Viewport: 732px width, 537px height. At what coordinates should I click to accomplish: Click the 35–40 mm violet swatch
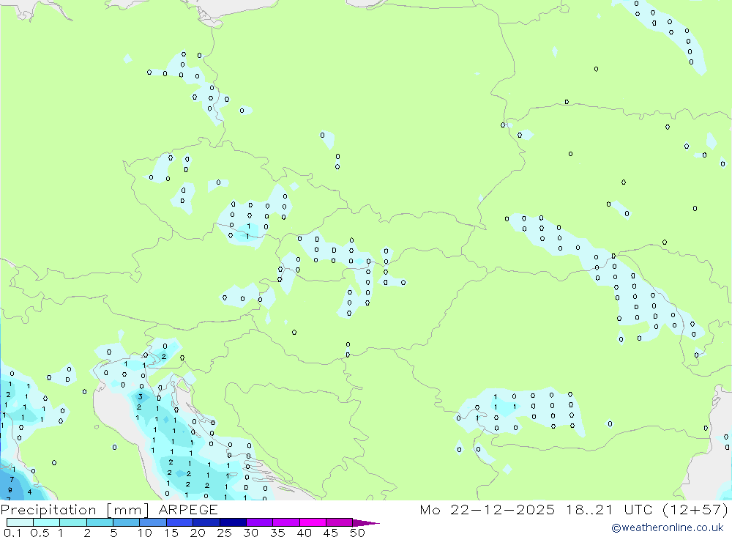pyautogui.click(x=286, y=522)
